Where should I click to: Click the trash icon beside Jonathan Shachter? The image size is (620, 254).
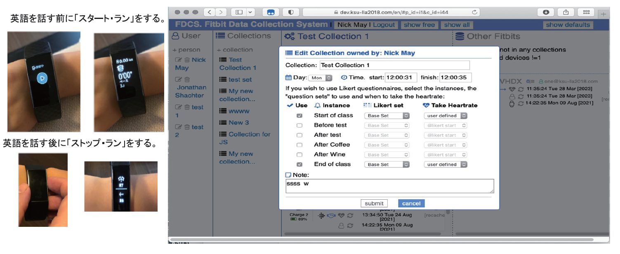[x=187, y=79]
